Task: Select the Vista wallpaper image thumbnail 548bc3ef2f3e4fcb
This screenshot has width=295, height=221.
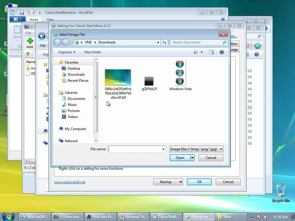Action: coord(118,77)
